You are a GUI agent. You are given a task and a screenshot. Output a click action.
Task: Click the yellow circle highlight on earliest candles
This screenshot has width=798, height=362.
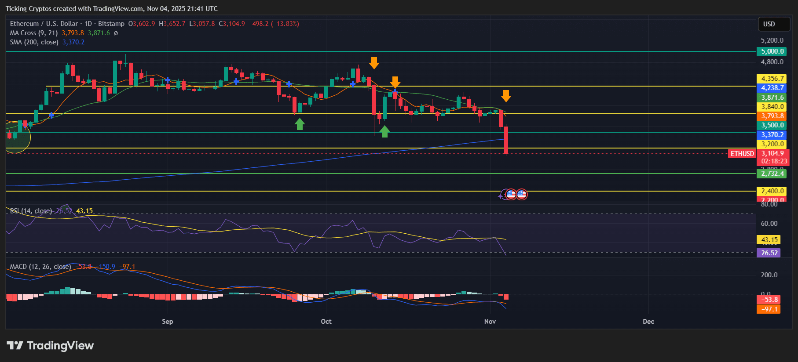coord(16,137)
